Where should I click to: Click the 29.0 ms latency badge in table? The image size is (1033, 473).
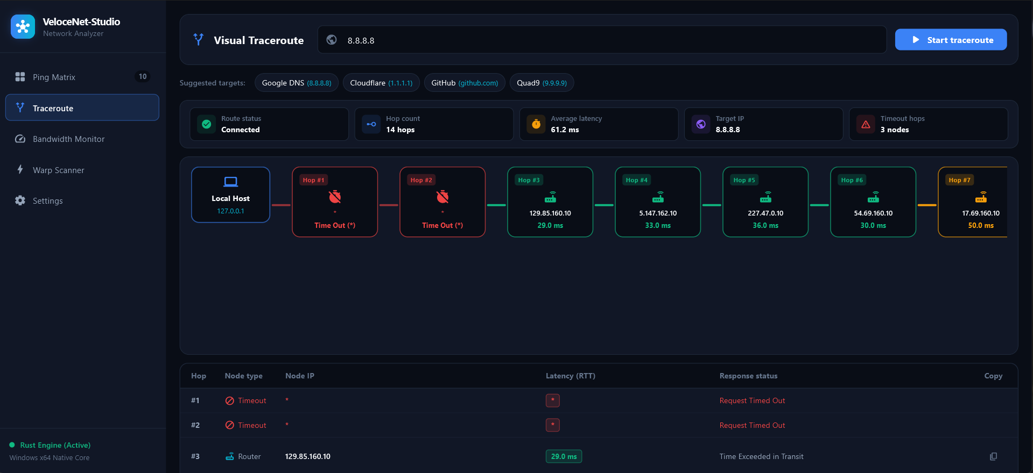pyautogui.click(x=564, y=456)
